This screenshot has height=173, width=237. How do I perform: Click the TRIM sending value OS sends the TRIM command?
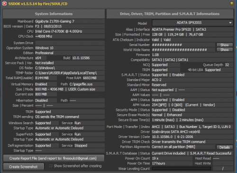[x=70, y=117]
